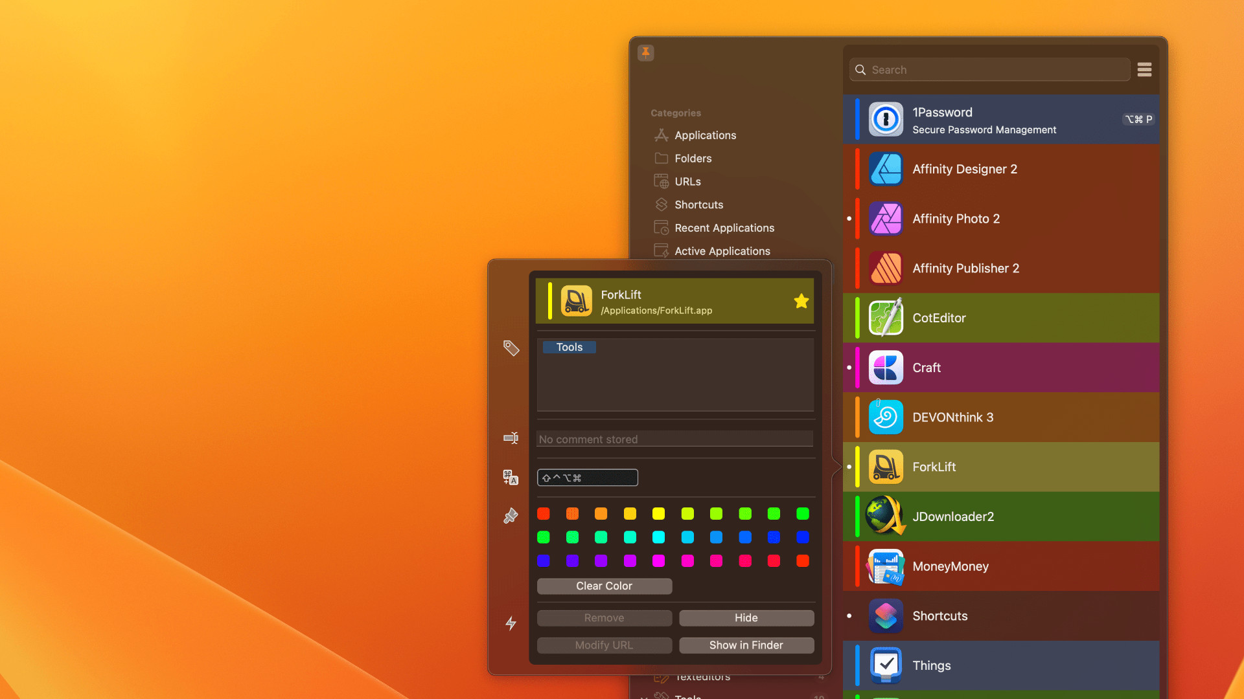Click the ForkLift icon in app list
This screenshot has width=1244, height=699.
(886, 467)
